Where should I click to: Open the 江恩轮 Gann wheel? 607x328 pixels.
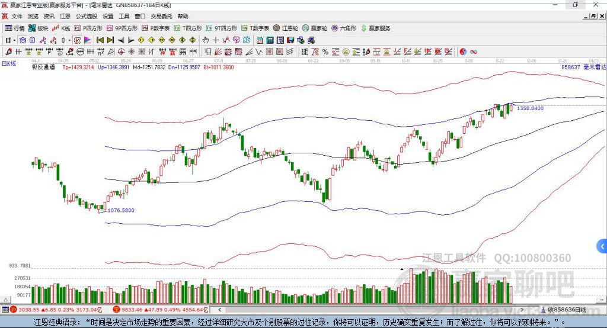[286, 28]
